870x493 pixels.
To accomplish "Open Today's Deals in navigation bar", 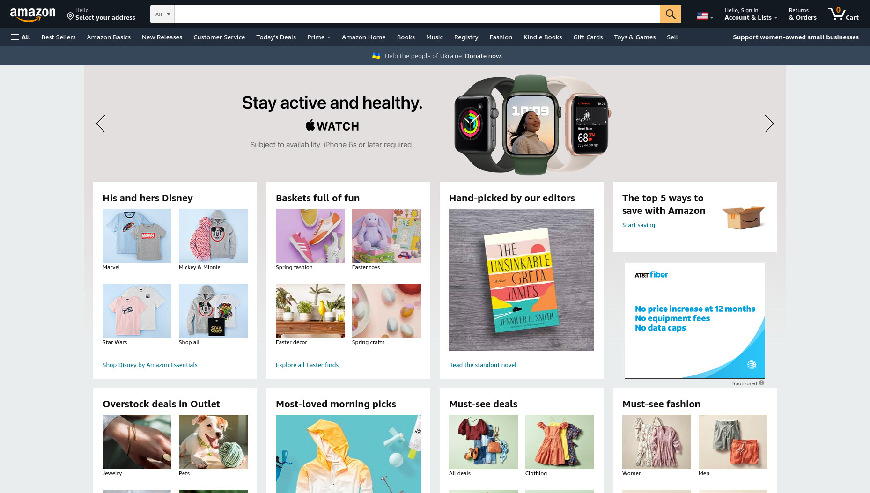I will pos(276,37).
